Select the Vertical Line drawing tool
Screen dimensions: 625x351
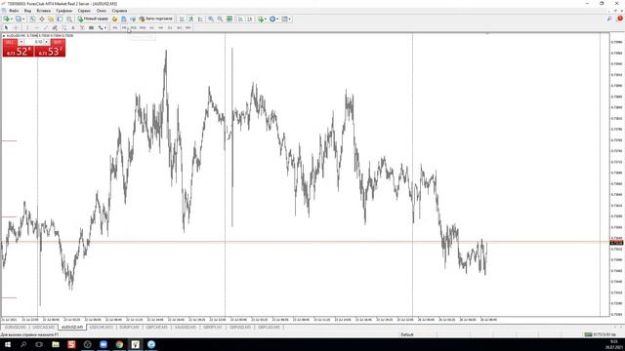(x=27, y=28)
